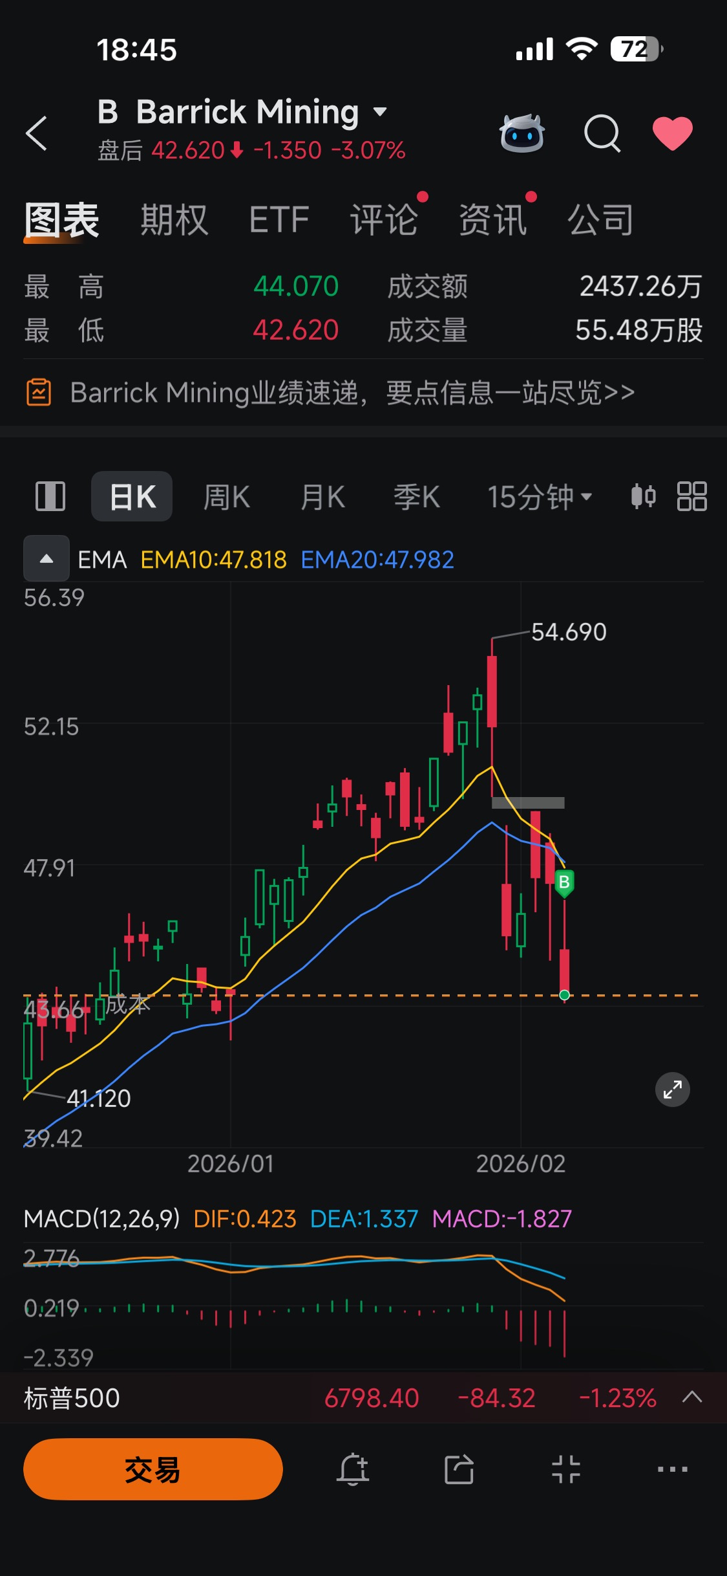Image resolution: width=727 pixels, height=1576 pixels.
Task: Tap the EMA20:47.982 value
Action: tap(377, 560)
